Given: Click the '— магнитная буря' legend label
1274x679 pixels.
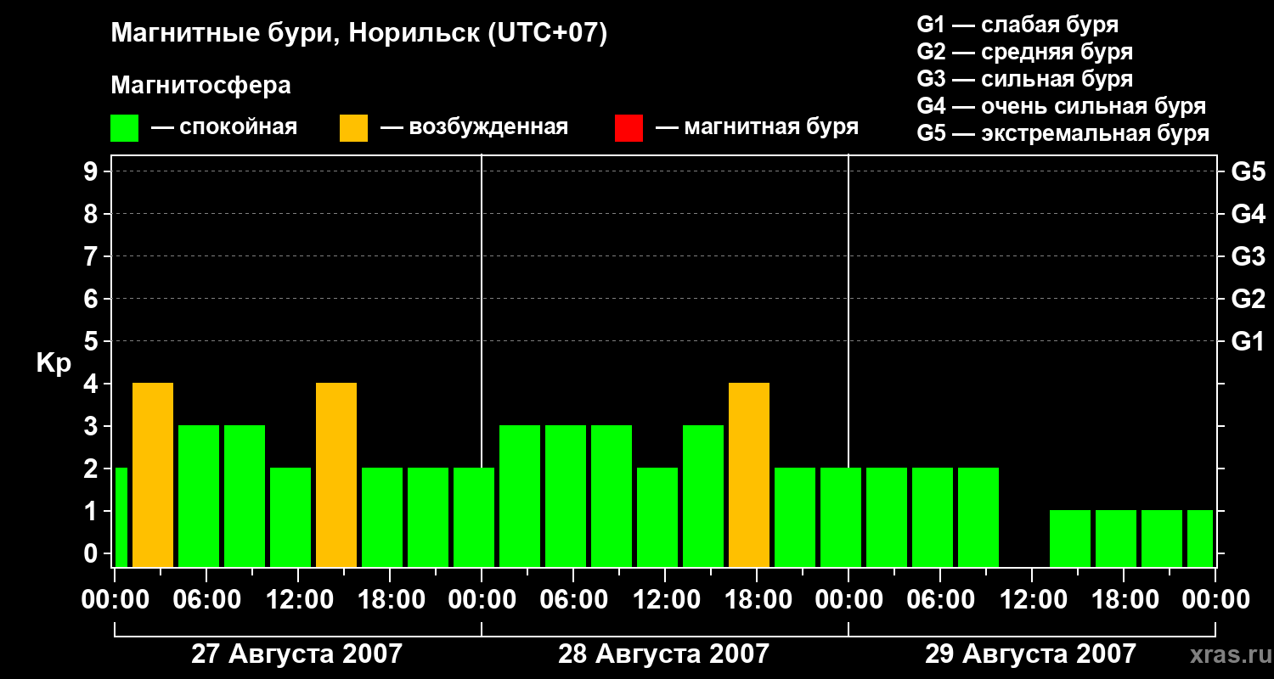Looking at the screenshot, I should (x=757, y=127).
